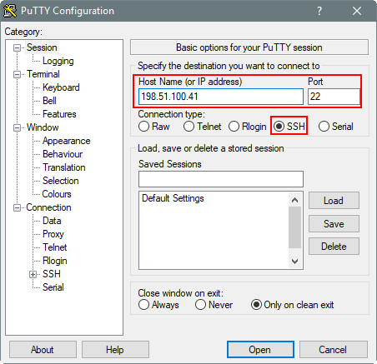377x364 pixels.
Task: Click the Saved Sessions name field
Action: [x=221, y=179]
